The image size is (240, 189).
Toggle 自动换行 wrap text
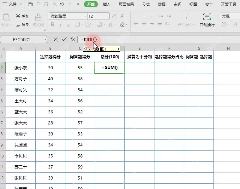tap(207, 20)
